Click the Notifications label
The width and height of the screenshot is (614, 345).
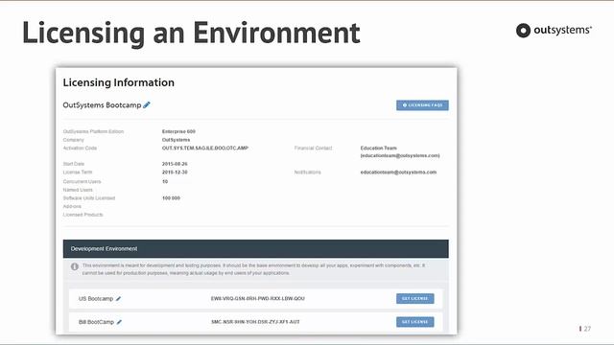[x=307, y=172]
